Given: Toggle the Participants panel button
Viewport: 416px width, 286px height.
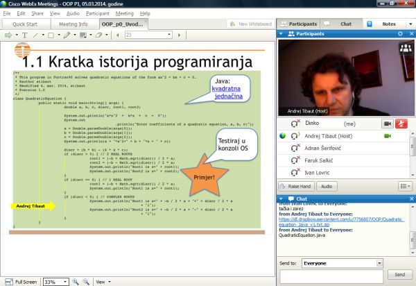Looking at the screenshot, I should click(x=299, y=24).
